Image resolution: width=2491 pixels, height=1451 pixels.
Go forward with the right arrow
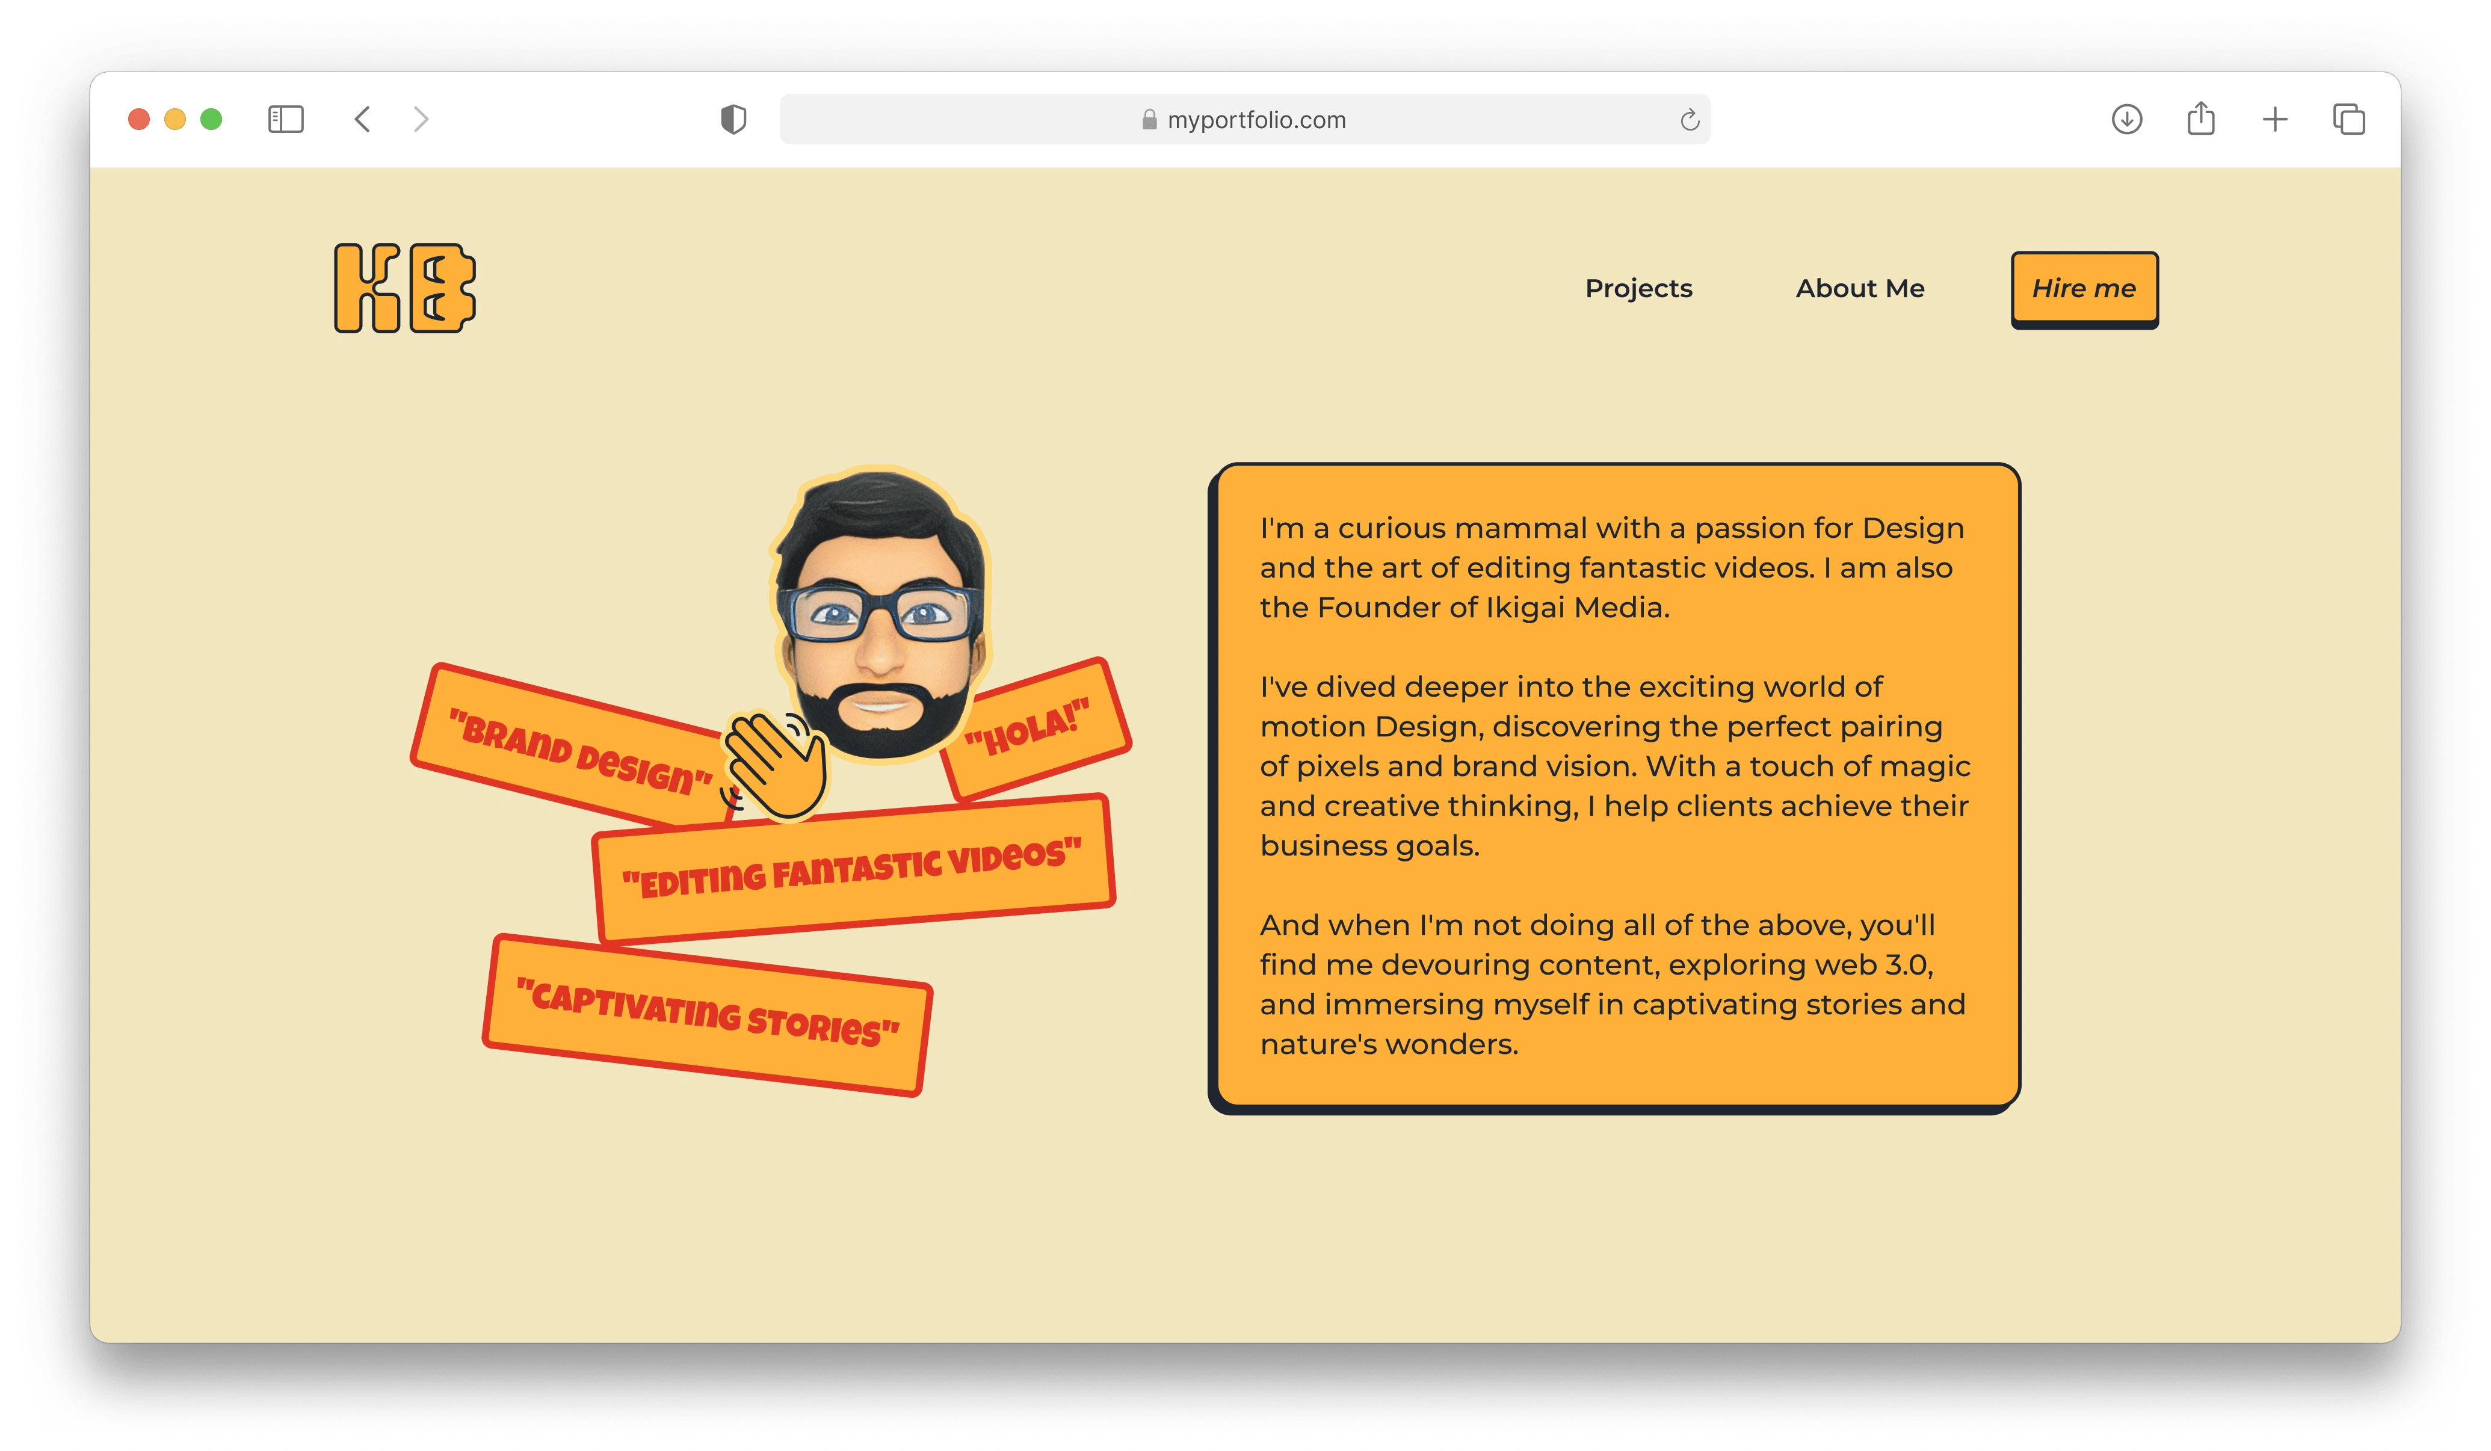421,120
